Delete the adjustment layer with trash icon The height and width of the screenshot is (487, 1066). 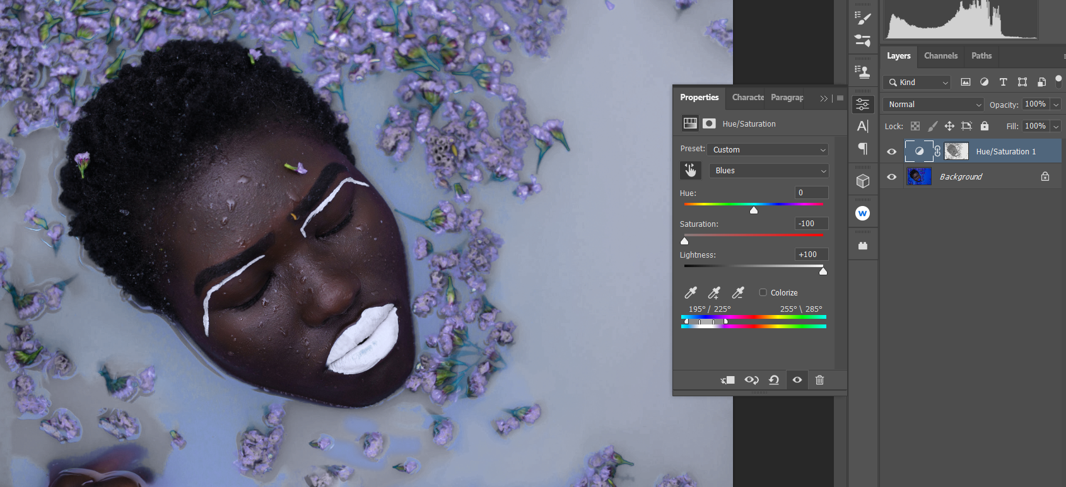(x=819, y=380)
